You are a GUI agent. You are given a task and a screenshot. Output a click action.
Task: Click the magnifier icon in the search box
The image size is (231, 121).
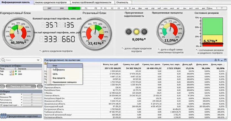coord(2,60)
